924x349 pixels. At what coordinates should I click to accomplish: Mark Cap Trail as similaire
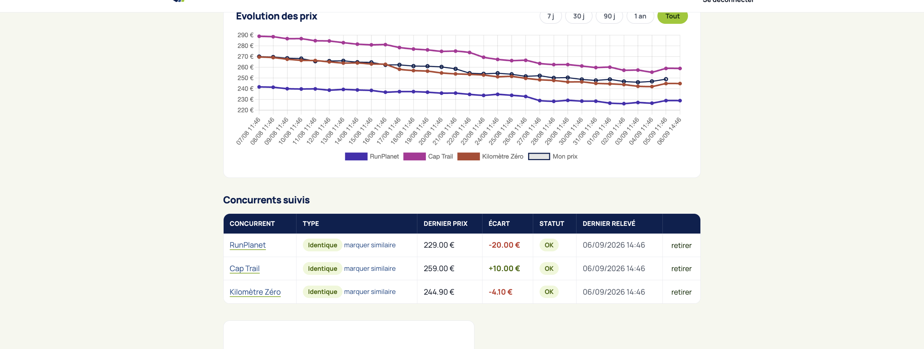pos(369,268)
